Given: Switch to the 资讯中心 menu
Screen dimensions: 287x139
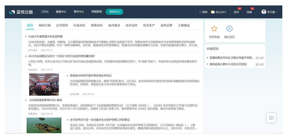Looking at the screenshot, I should tap(114, 12).
